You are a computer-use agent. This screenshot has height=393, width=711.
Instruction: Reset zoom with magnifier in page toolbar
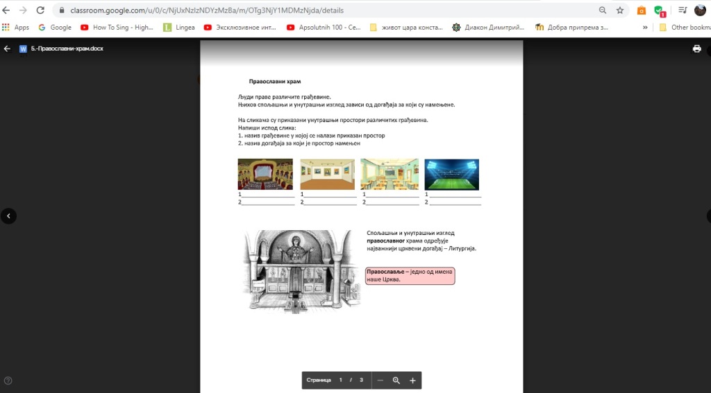(396, 381)
